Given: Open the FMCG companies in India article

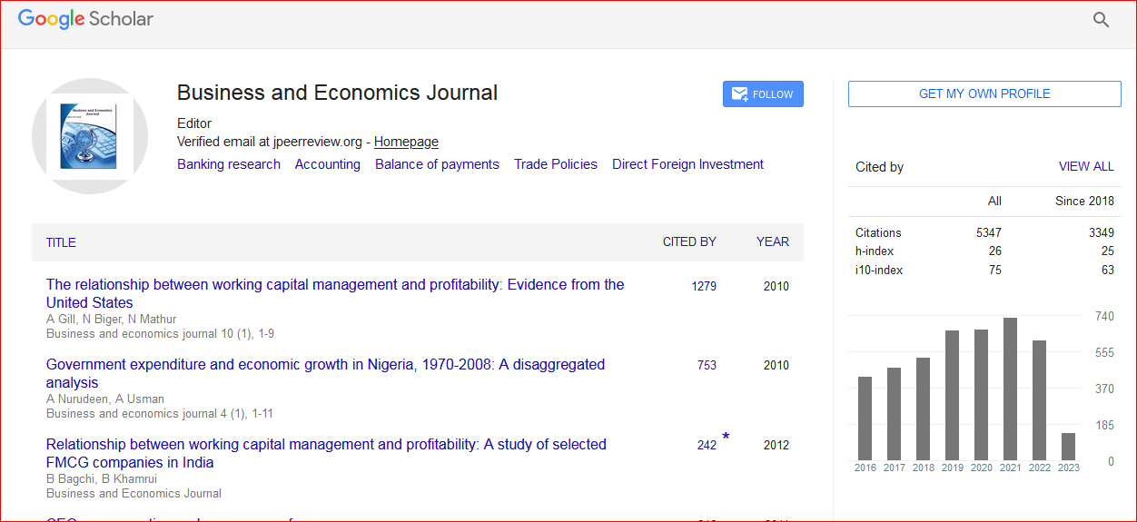Looking at the screenshot, I should (326, 445).
